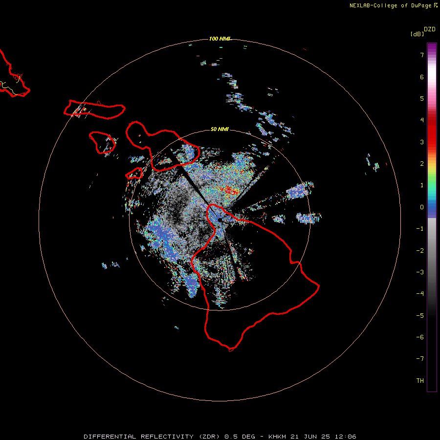
Task: Click the red high-ZDR echo cluster
Action: [x=230, y=191]
